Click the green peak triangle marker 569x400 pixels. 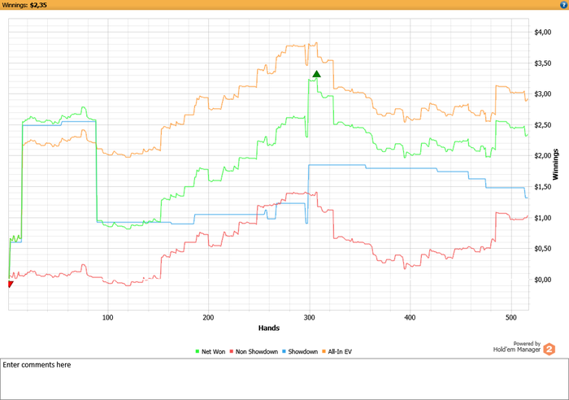(316, 74)
